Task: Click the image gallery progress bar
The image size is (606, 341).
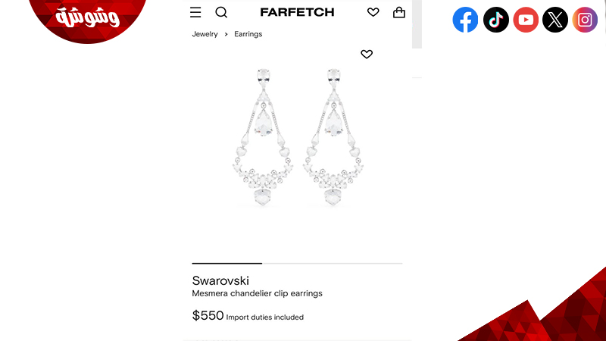Action: 297,263
